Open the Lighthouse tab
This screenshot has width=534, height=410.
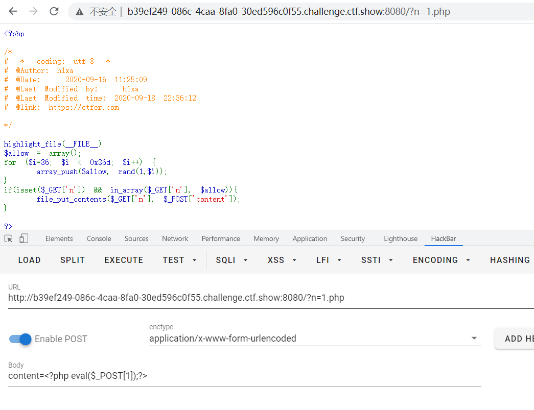click(x=401, y=238)
